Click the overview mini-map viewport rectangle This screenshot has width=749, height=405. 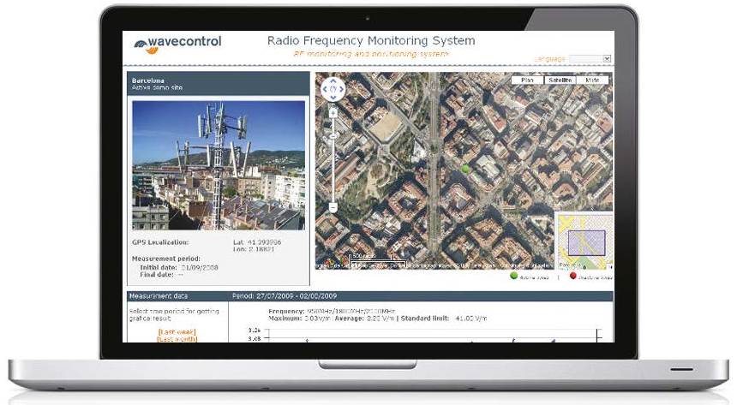tap(586, 242)
